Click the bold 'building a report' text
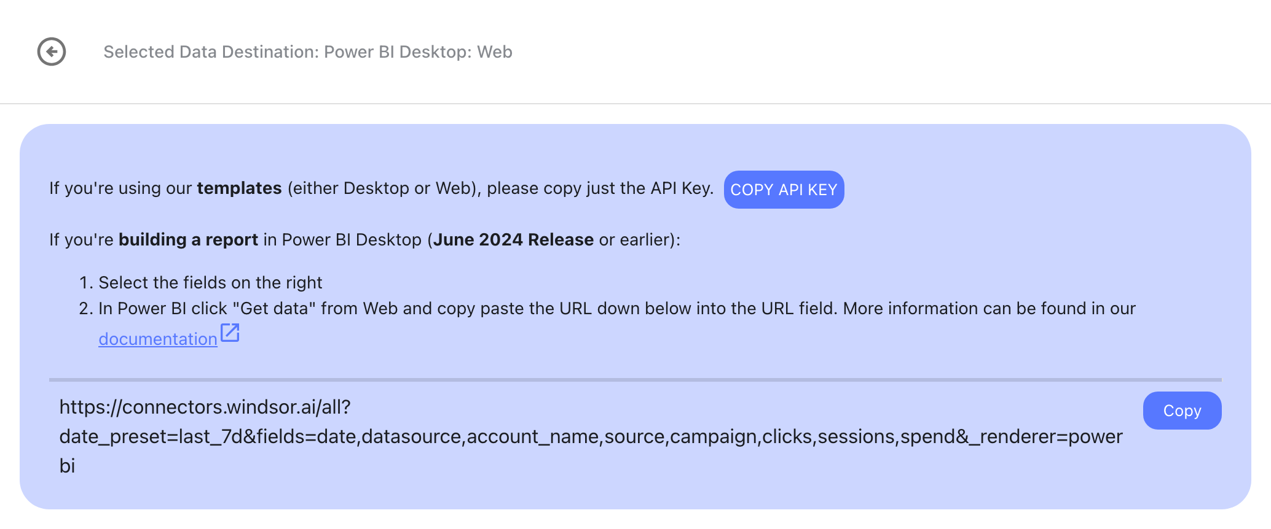The width and height of the screenshot is (1271, 529). coord(188,239)
